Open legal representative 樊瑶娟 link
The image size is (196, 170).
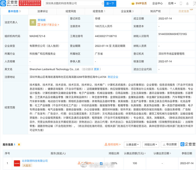[42, 20]
